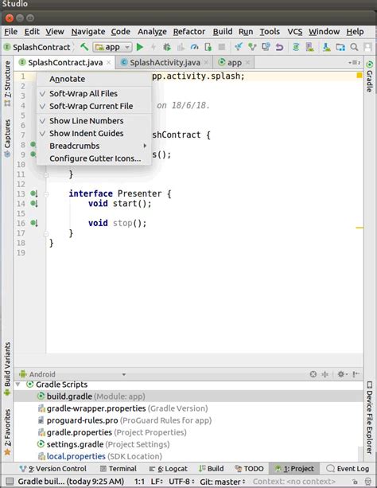The image size is (377, 488).
Task: Click the Hide Project panel icon
Action: (x=356, y=374)
